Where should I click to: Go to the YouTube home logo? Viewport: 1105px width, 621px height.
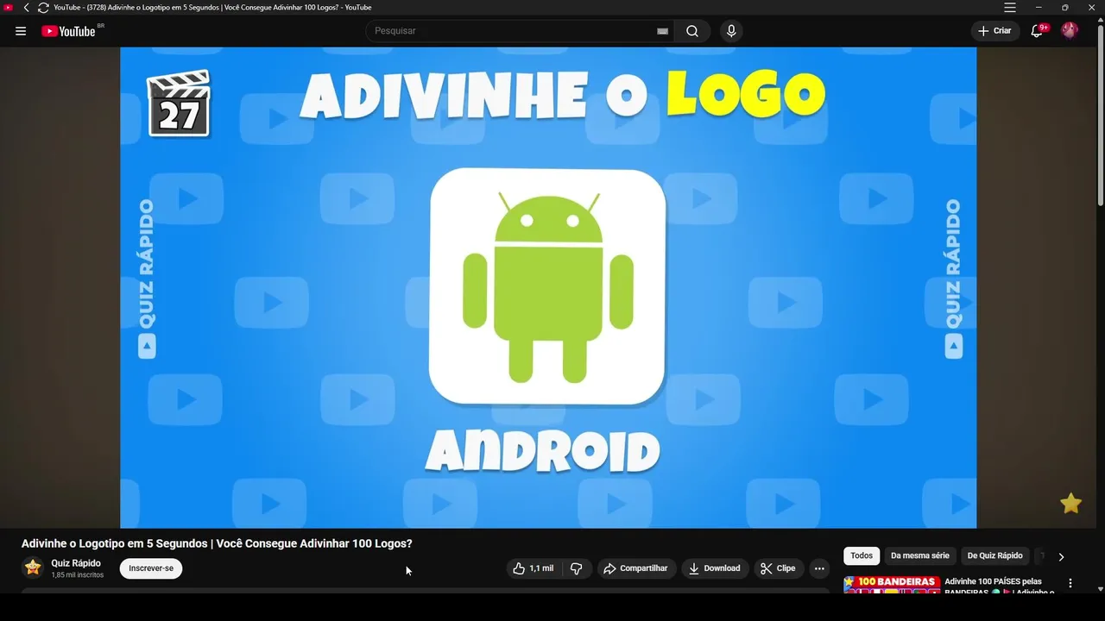click(68, 31)
